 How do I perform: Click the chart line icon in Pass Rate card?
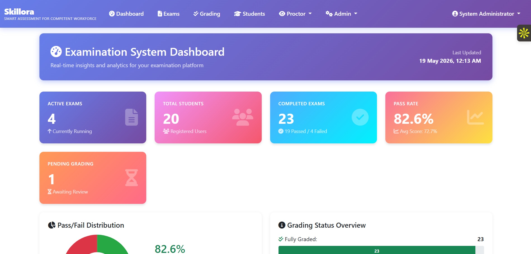pos(475,117)
